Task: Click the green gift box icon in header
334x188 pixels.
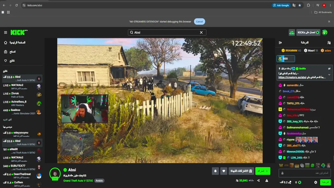Action: (292, 32)
